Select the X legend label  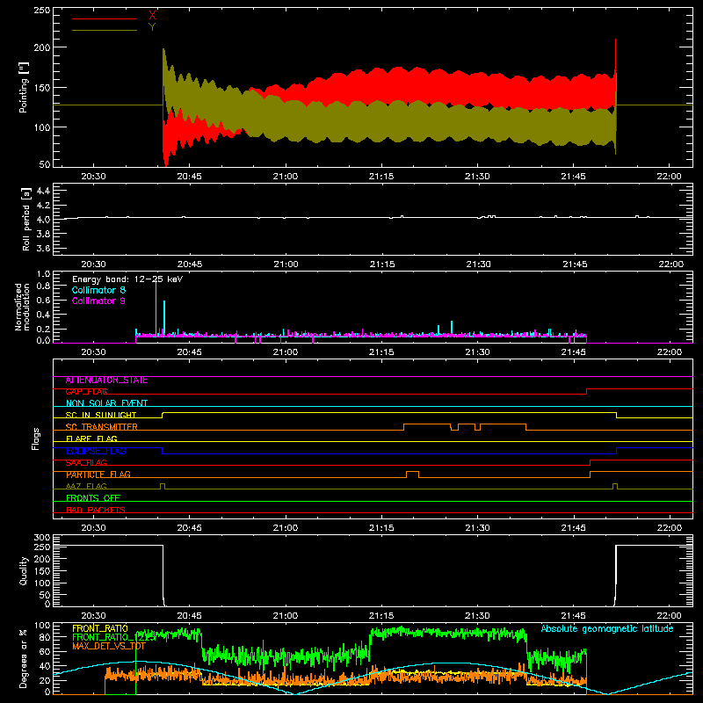tap(152, 16)
